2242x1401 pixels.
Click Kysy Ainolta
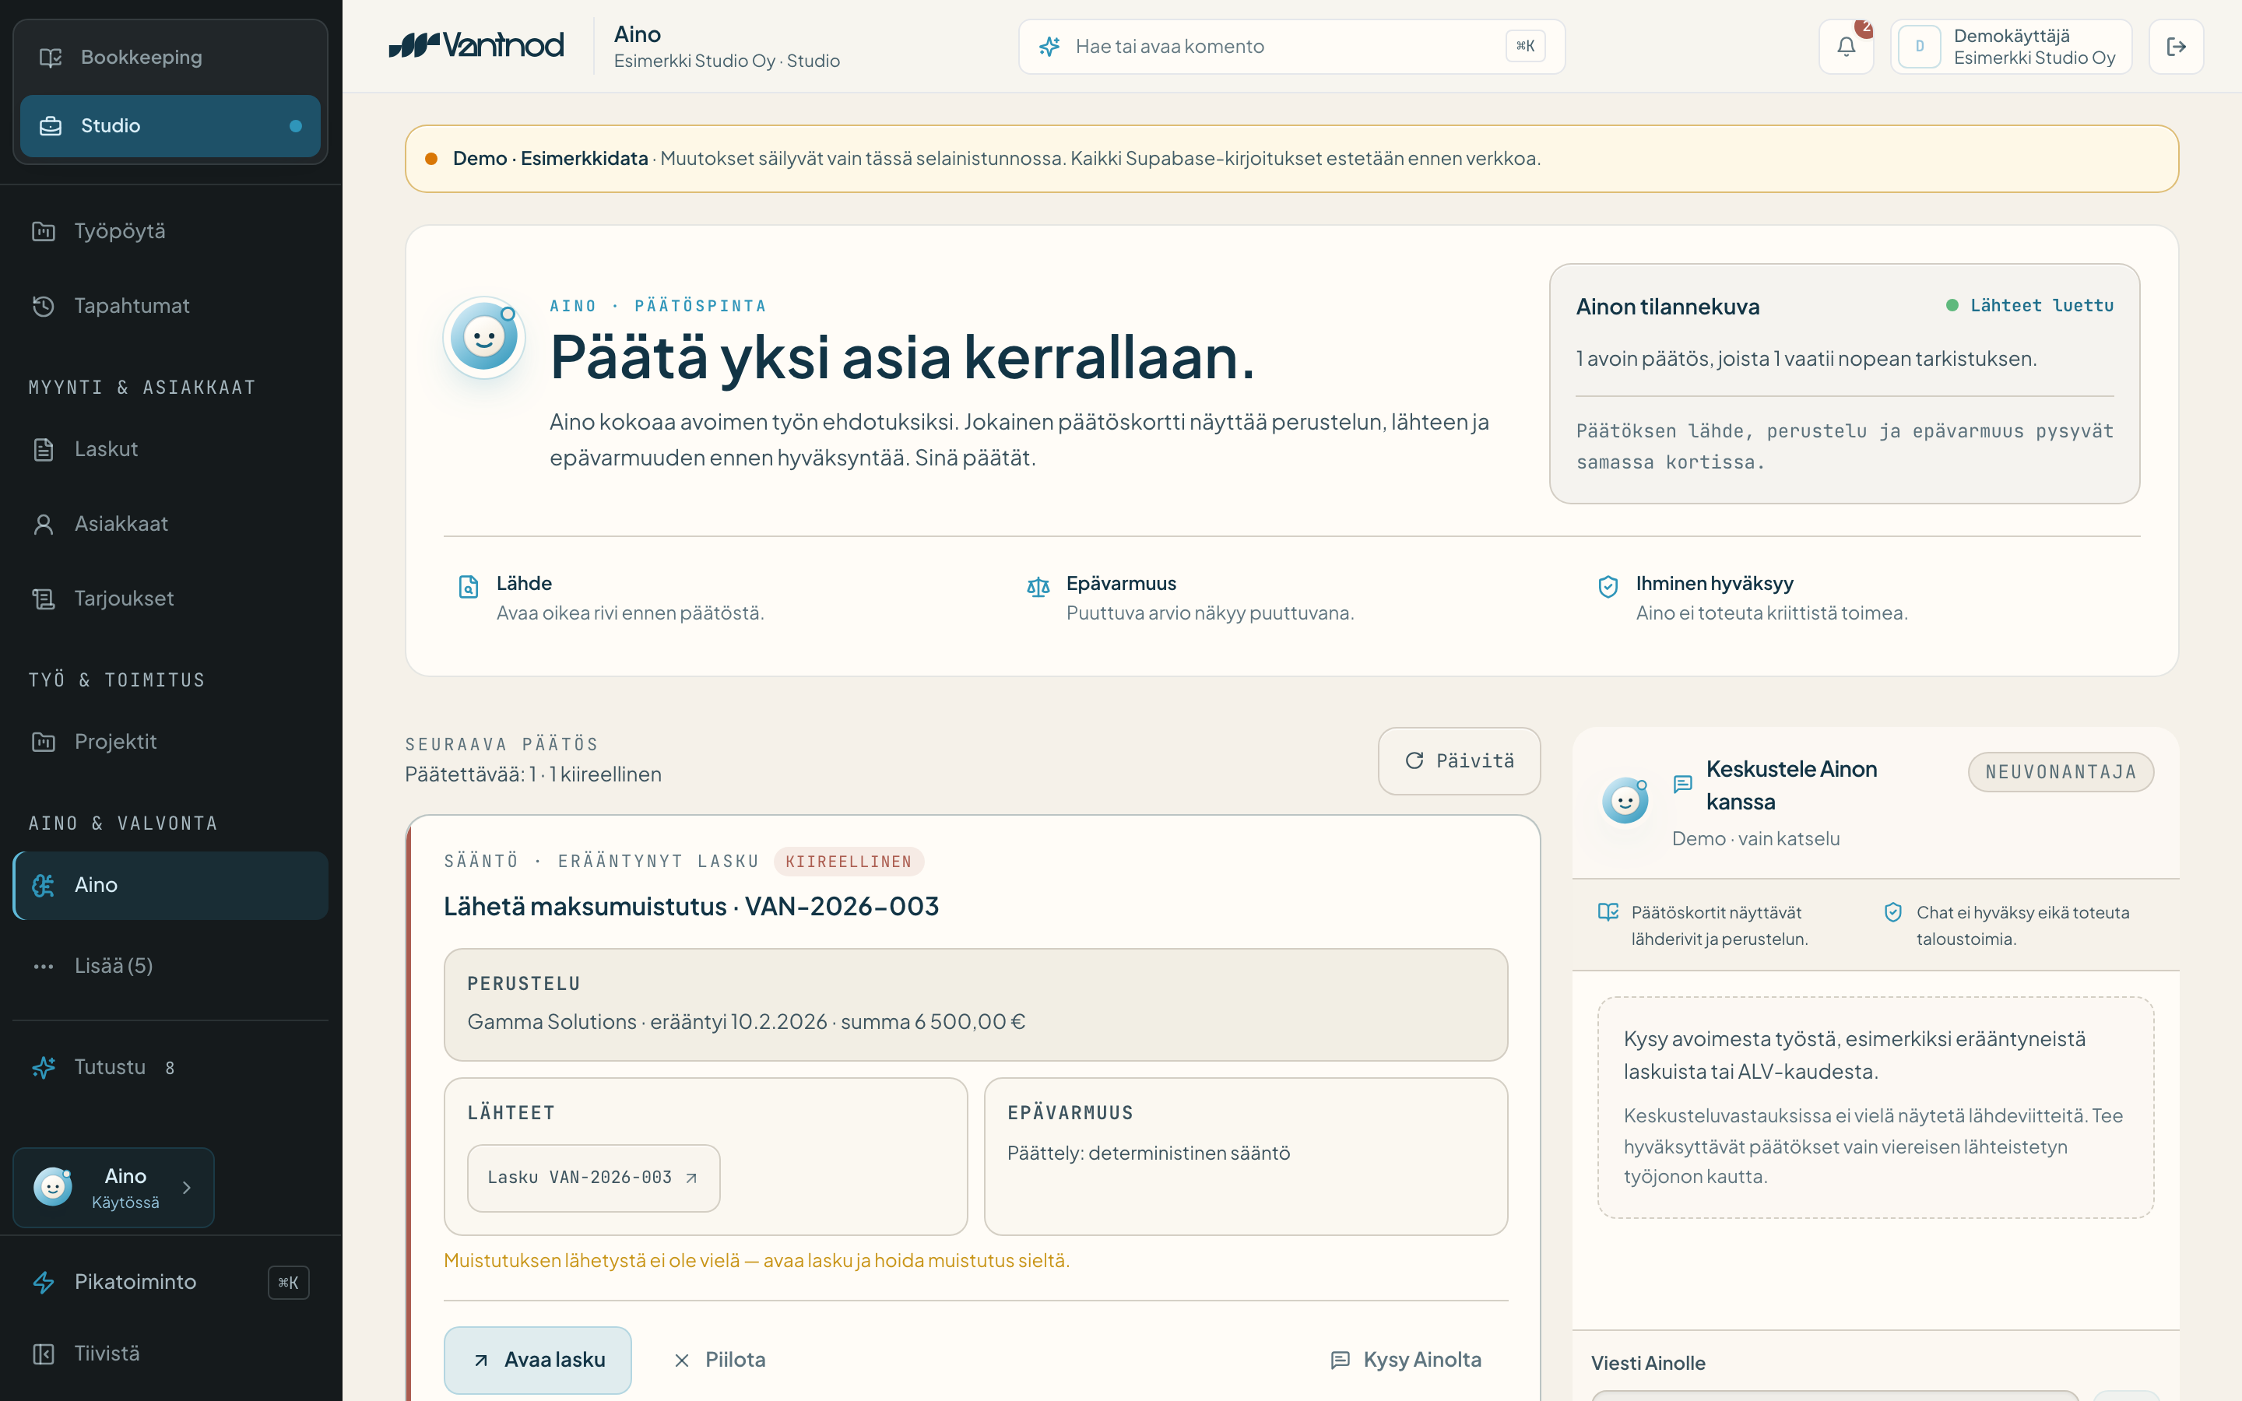1405,1359
